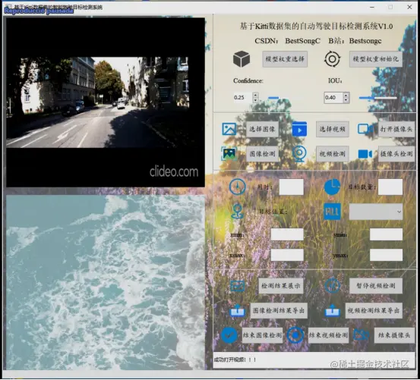Click the ocean waves result display area
The height and width of the screenshot is (380, 420).
tap(106, 282)
